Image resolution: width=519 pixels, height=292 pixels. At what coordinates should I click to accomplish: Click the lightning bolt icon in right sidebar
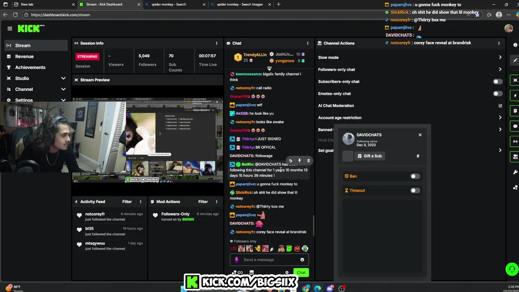coord(515,95)
